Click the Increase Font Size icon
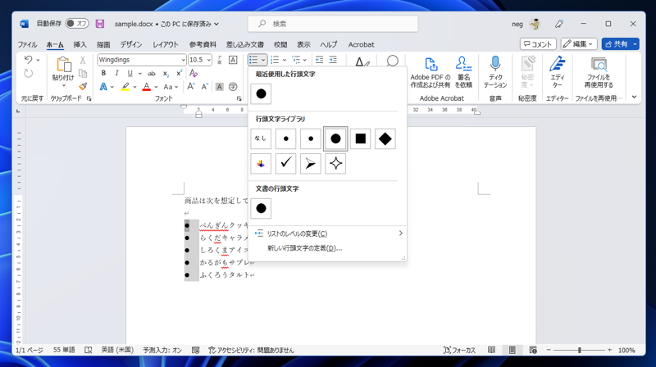This screenshot has height=367, width=656. click(x=191, y=87)
